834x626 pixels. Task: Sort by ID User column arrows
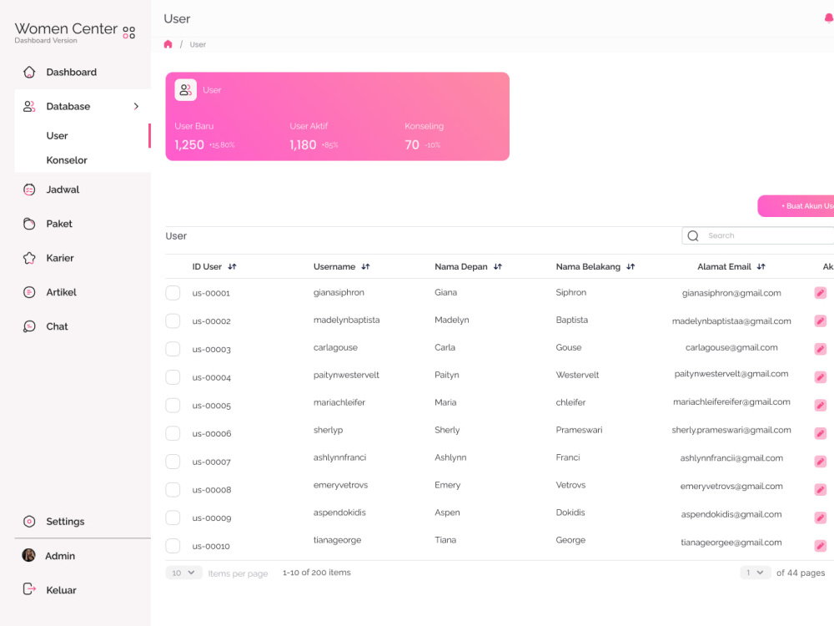point(232,267)
